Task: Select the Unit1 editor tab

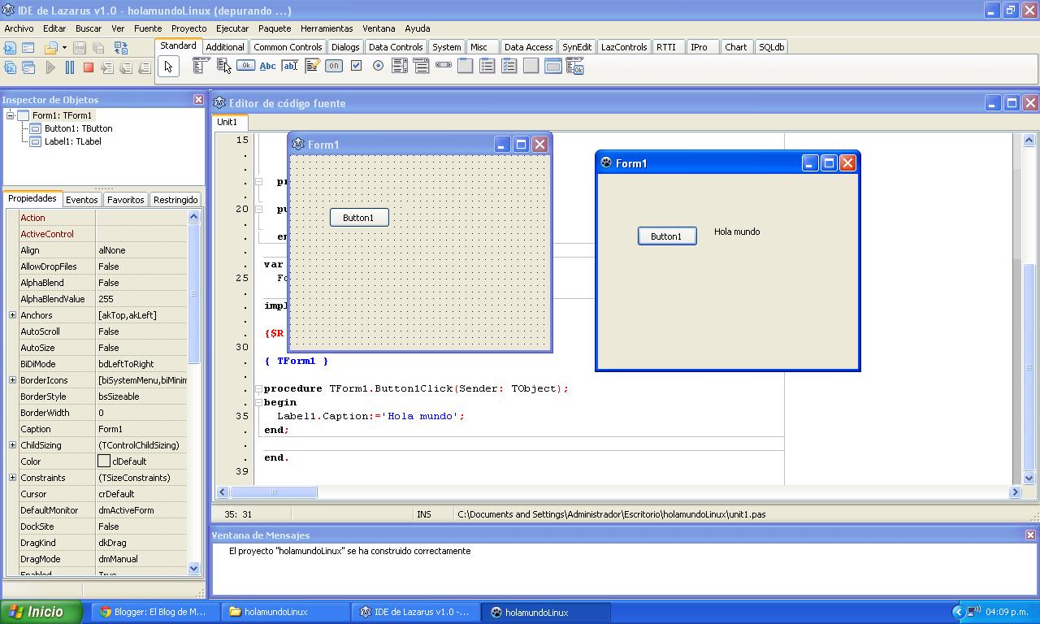Action: [x=227, y=123]
